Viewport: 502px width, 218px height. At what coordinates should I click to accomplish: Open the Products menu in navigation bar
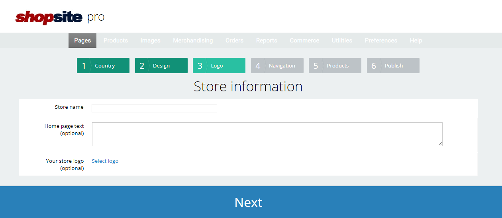pos(116,41)
